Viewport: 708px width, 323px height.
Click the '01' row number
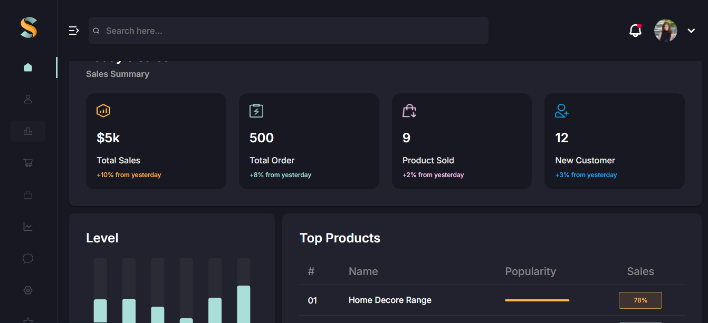312,300
